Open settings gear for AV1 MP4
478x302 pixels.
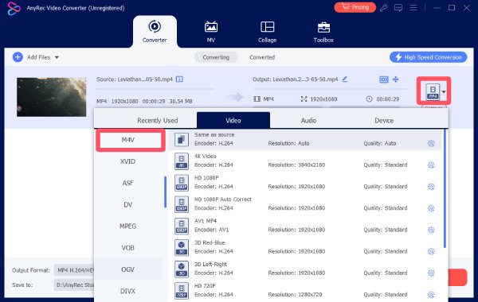tap(431, 230)
